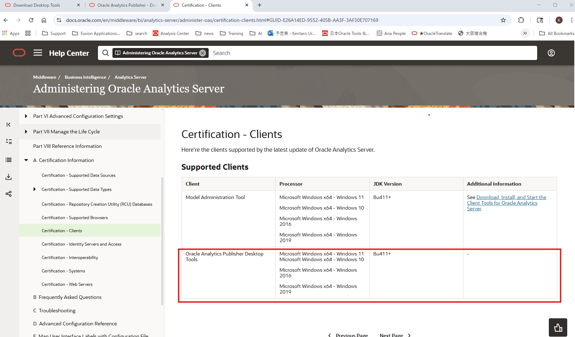Open Certification - Interoperability
This screenshot has height=337, width=575.
point(70,258)
